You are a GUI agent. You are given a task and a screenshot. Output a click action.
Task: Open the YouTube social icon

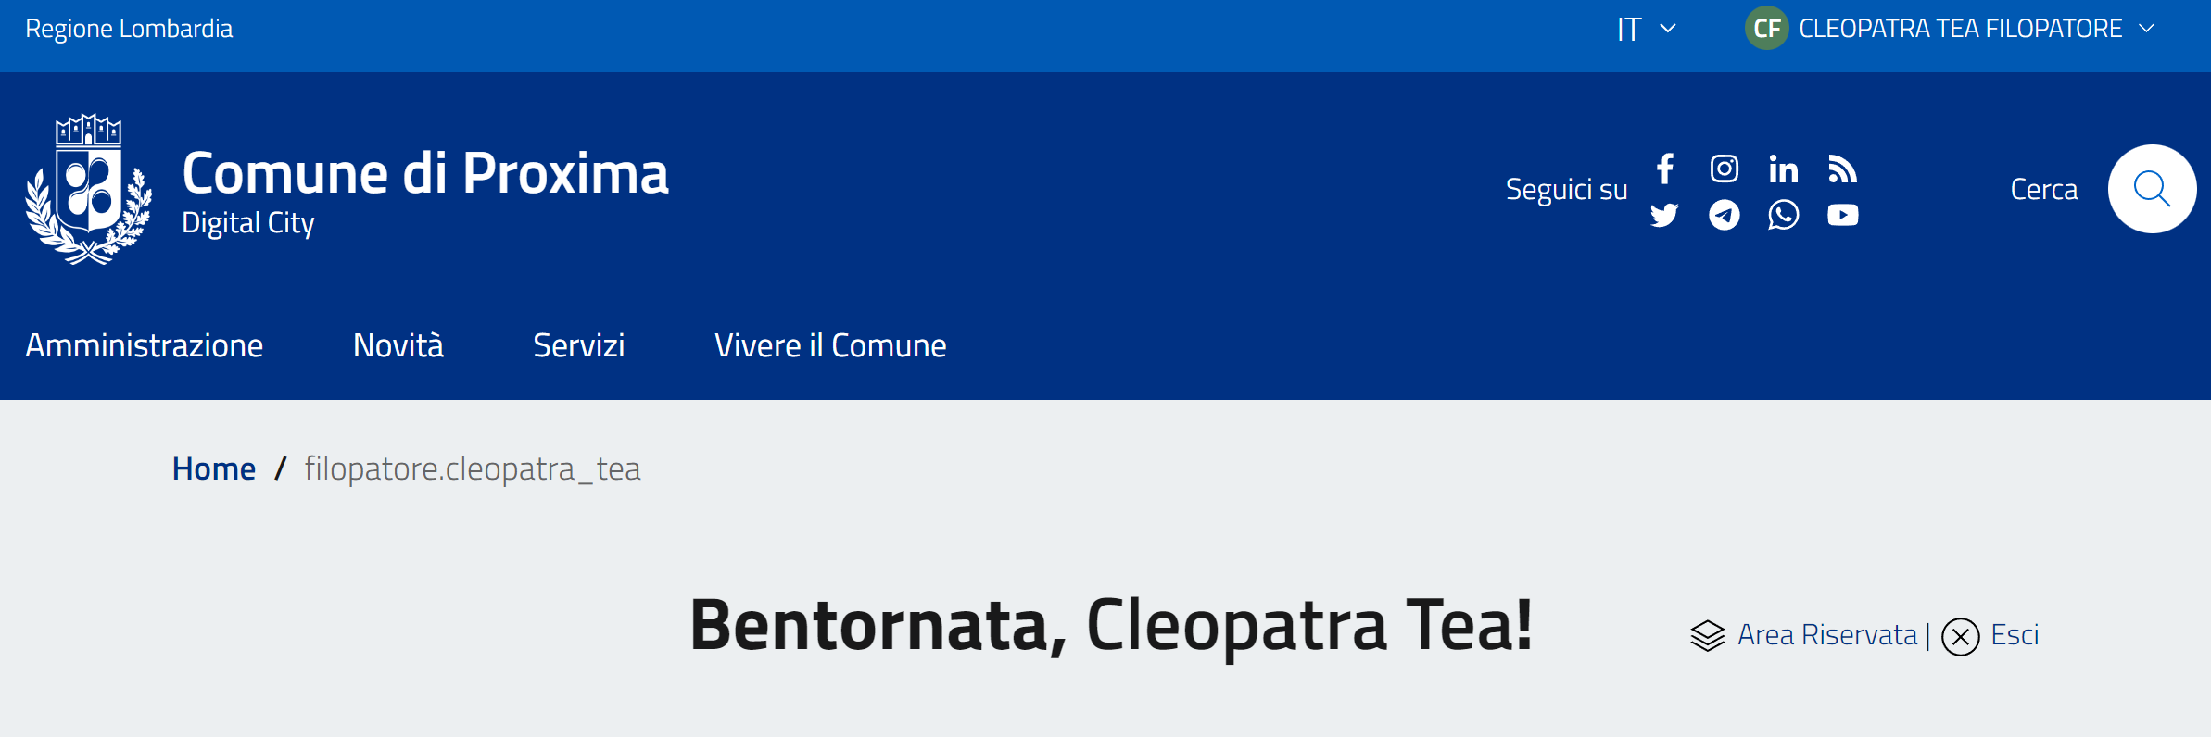[x=1842, y=216]
